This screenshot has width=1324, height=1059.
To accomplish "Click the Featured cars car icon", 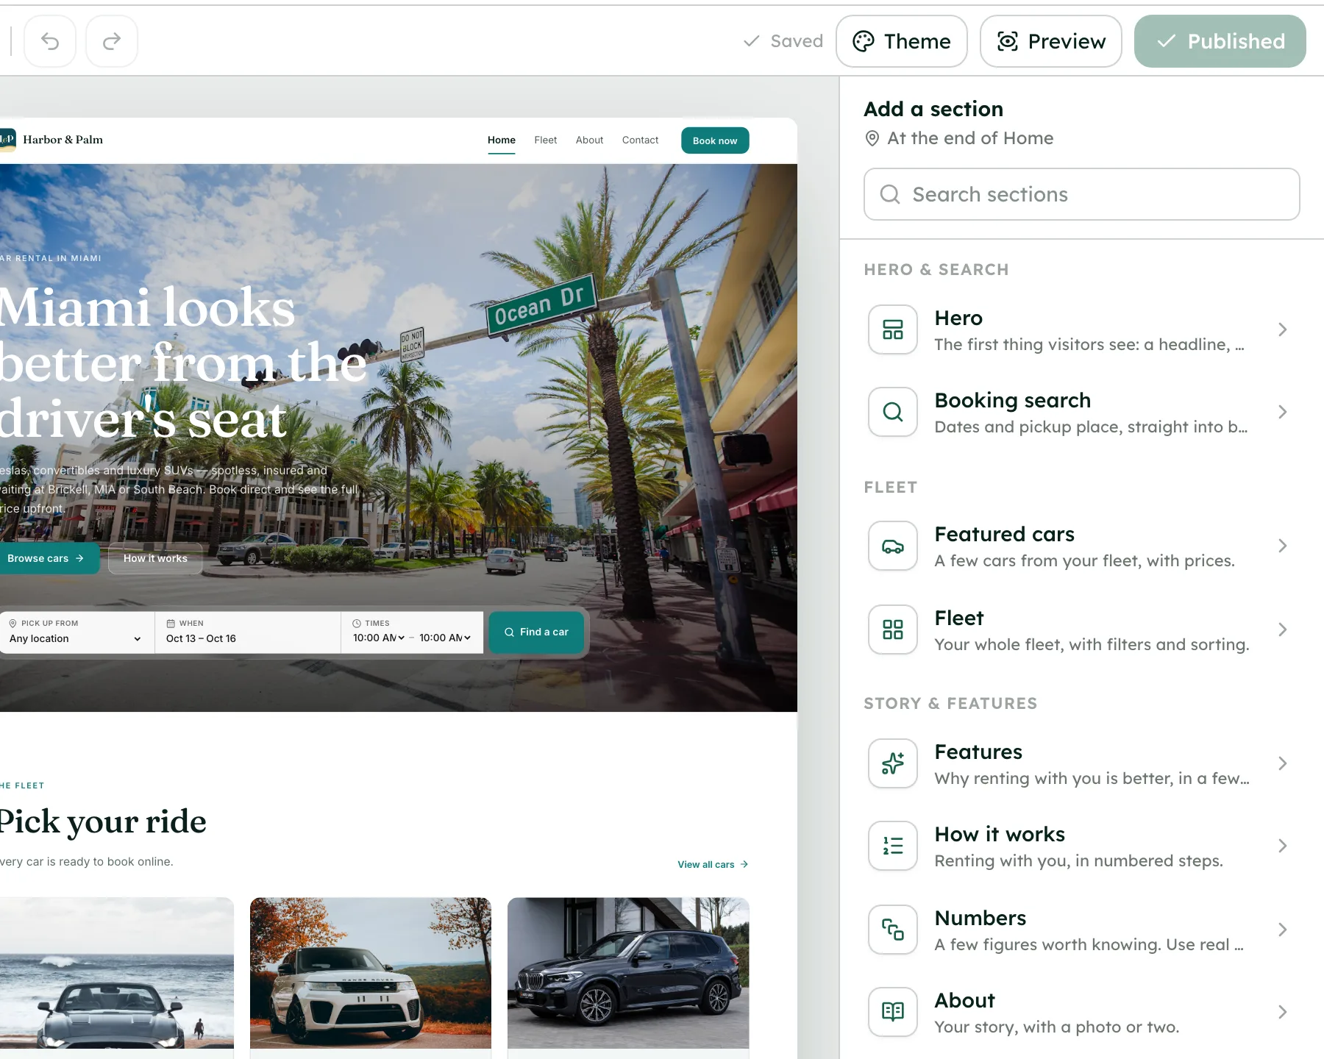I will pos(893,546).
